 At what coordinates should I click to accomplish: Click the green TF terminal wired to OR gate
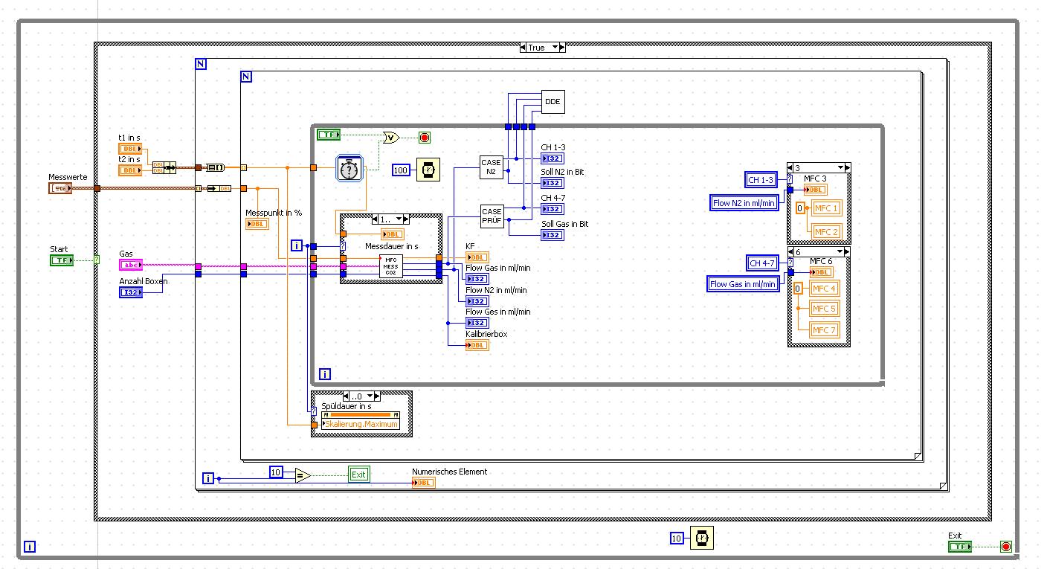click(x=329, y=135)
